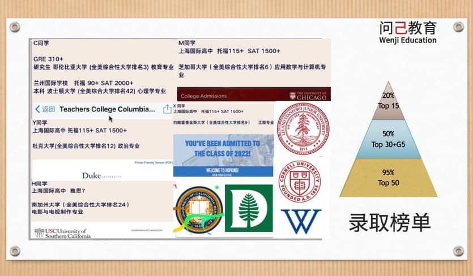Click the 'Teachers College Columbia...' title
The height and width of the screenshot is (276, 473).
coord(108,109)
